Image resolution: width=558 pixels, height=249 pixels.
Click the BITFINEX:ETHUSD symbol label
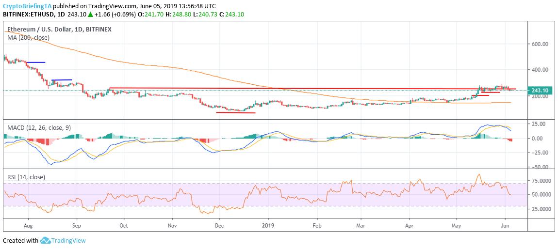coord(29,15)
